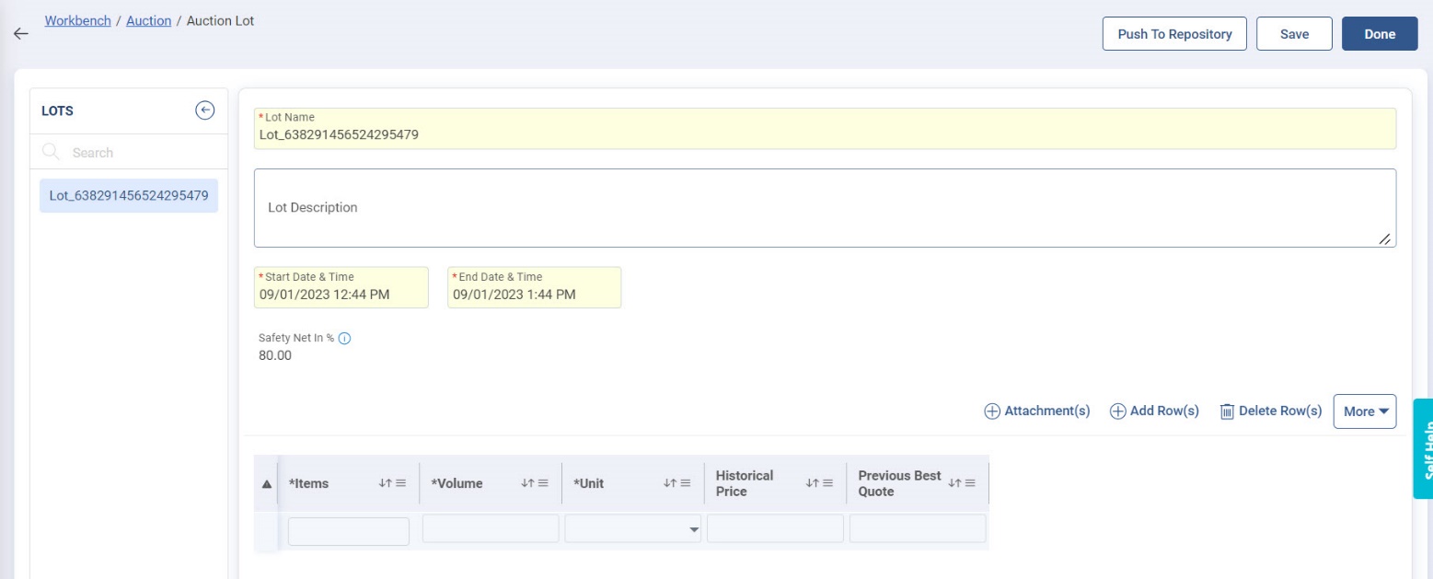
Task: Click the Push To Repository button
Action: coord(1173,34)
